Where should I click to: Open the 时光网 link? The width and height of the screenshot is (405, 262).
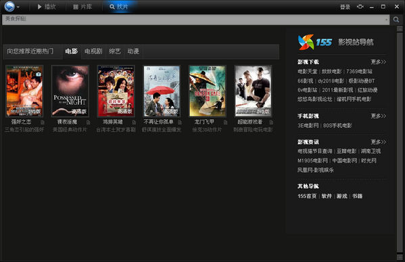(369, 160)
